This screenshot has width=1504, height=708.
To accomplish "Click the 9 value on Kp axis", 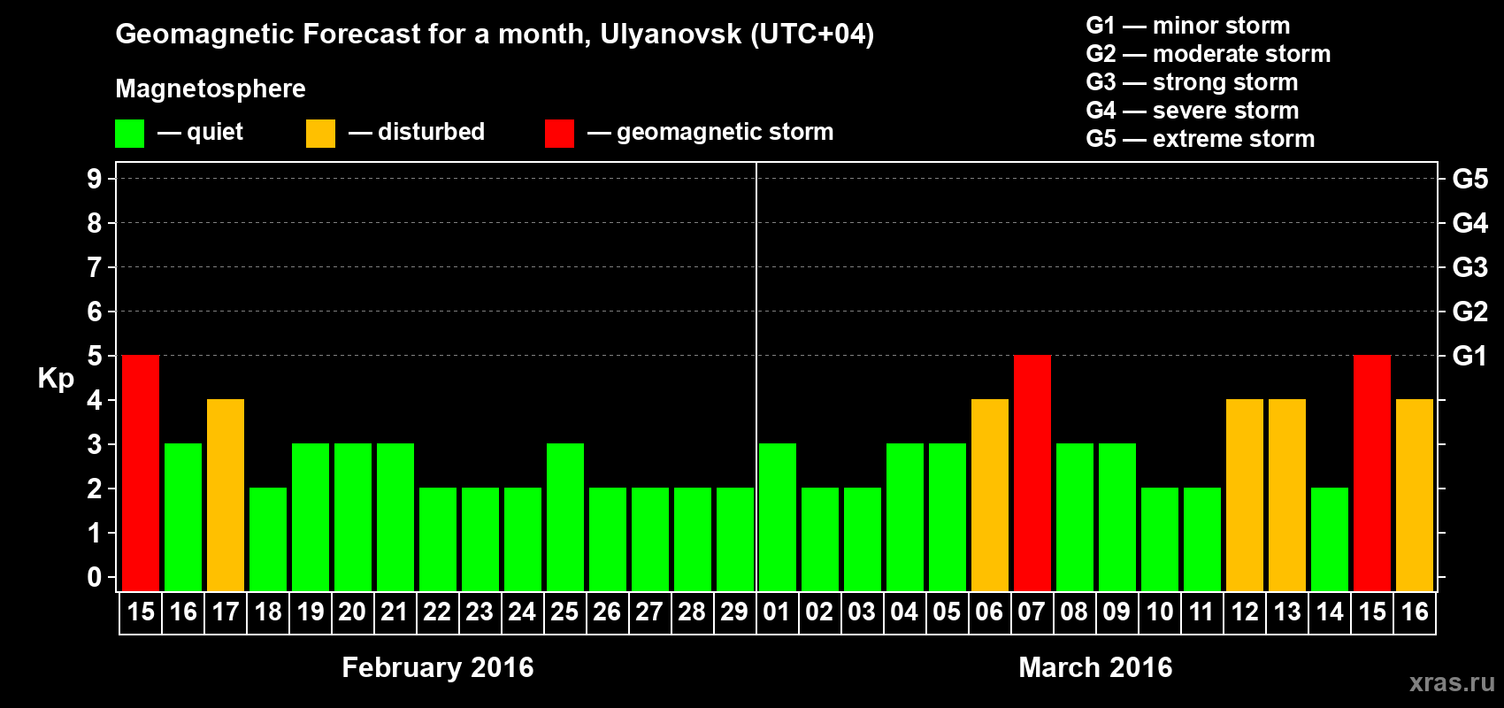I will click(95, 179).
